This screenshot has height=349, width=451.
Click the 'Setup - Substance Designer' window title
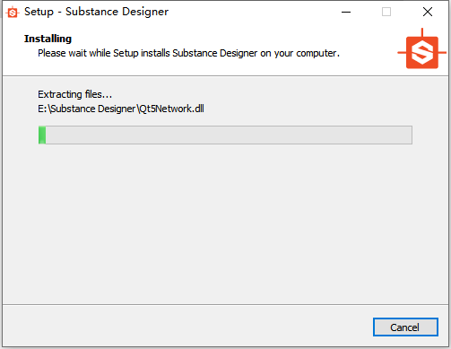96,12
